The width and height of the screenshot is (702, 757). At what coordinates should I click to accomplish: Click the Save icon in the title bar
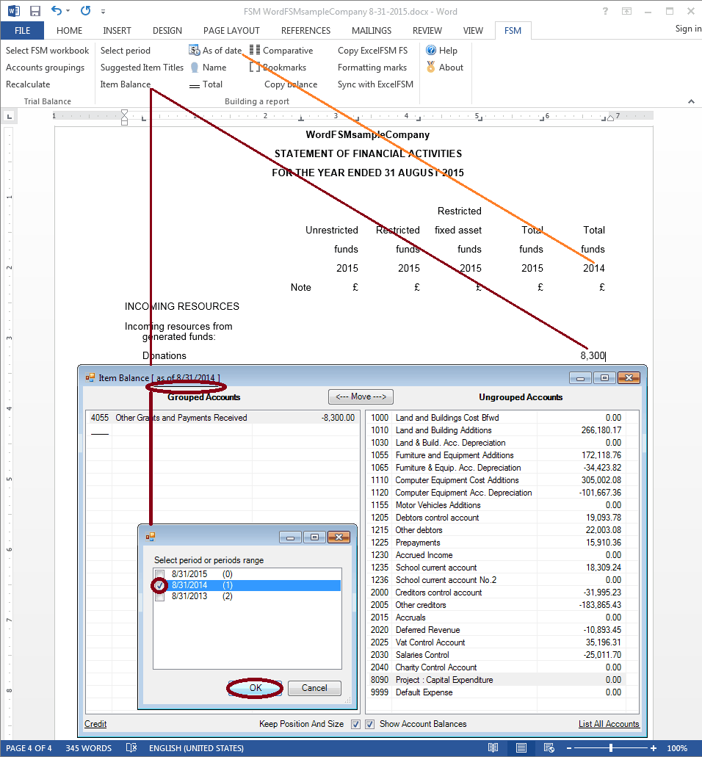[x=35, y=12]
